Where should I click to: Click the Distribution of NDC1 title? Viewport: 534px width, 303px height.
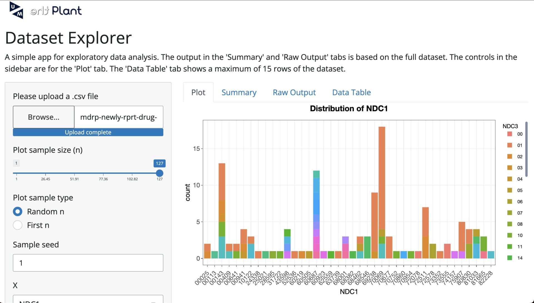tap(349, 108)
